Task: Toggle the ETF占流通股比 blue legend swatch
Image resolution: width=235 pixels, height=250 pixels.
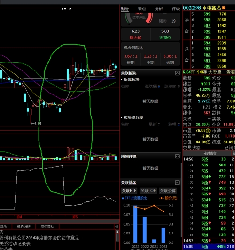Action: 123,198
